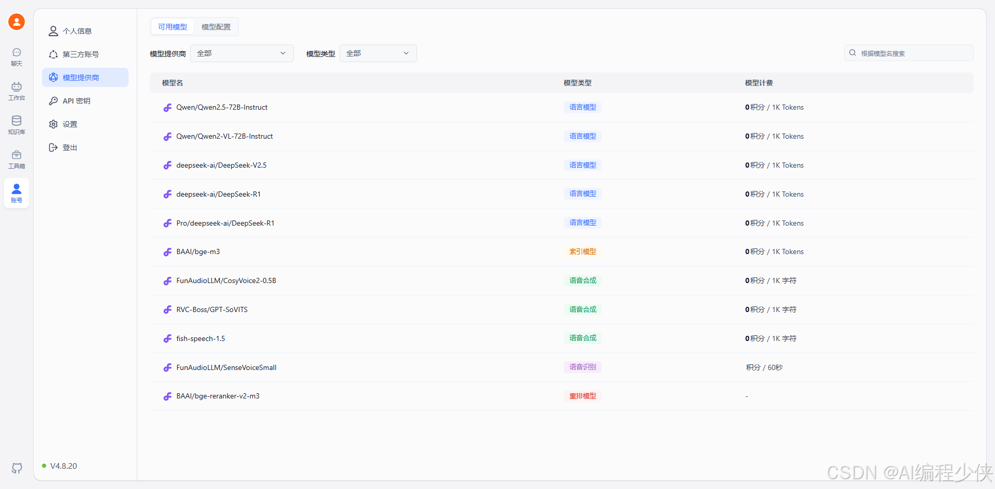Click the icon beside deepseek-ai/DeepSeek-R1
This screenshot has width=995, height=489.
pyautogui.click(x=167, y=195)
